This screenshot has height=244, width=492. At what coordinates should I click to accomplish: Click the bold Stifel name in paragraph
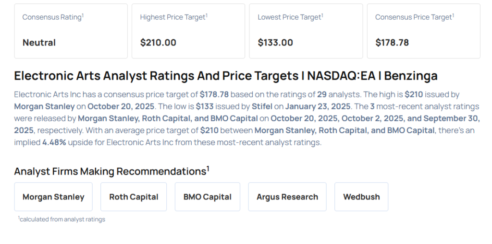pos(262,106)
